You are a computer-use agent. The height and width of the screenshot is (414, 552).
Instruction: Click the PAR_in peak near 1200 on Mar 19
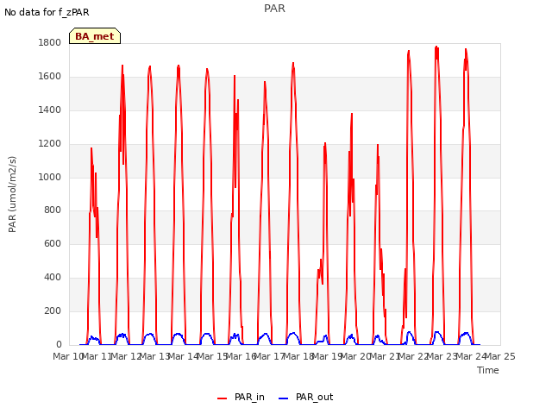point(325,143)
